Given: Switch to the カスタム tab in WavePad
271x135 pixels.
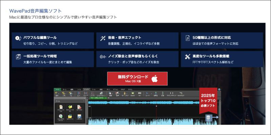Looking at the screenshot, I should (130, 89).
